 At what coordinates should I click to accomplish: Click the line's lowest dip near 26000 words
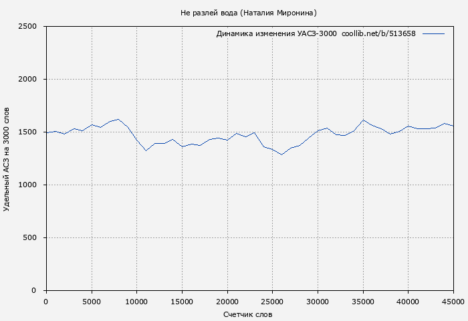281,154
